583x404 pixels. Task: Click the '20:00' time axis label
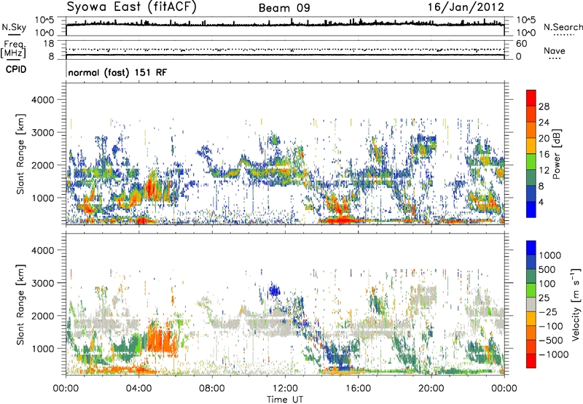tap(431, 389)
